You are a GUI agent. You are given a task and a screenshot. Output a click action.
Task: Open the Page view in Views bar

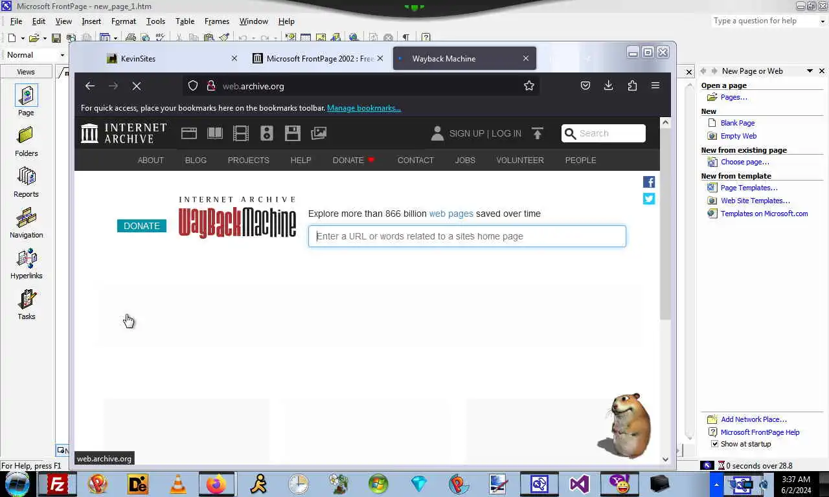tap(26, 100)
